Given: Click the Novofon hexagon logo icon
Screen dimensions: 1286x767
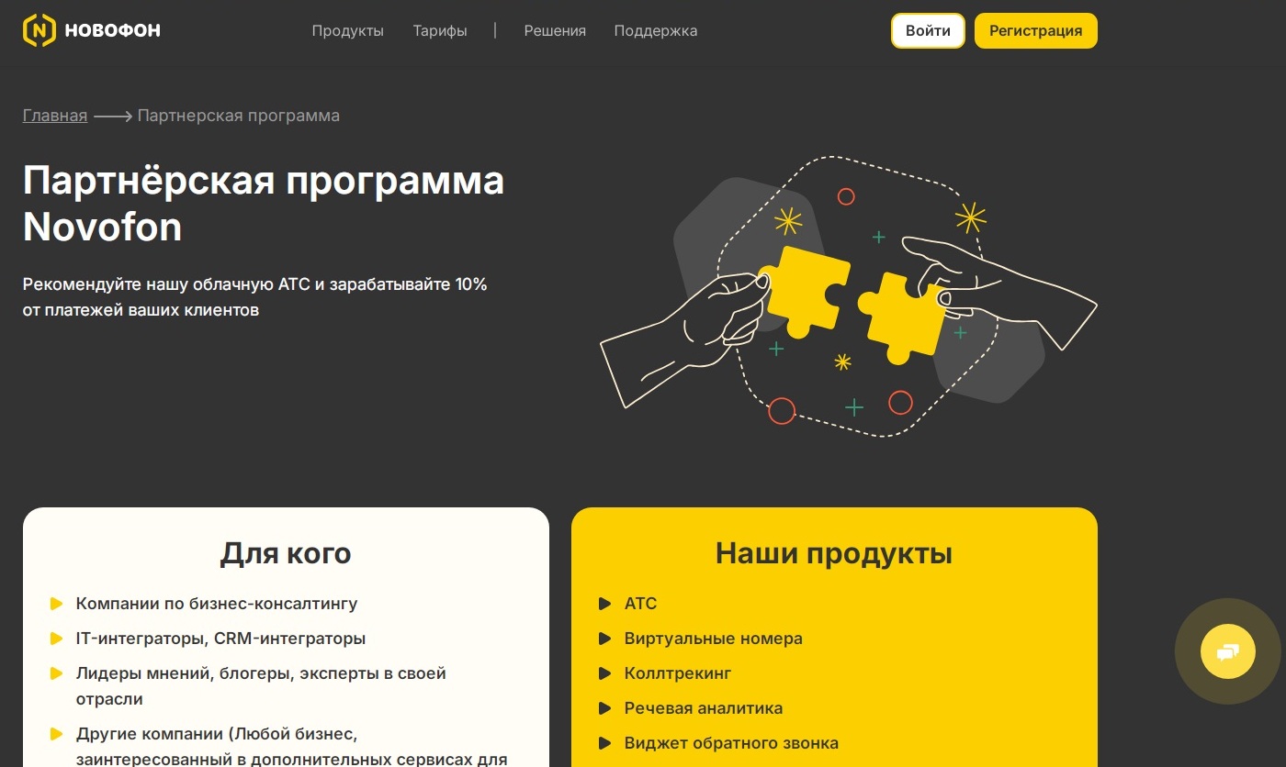Looking at the screenshot, I should click(x=39, y=30).
